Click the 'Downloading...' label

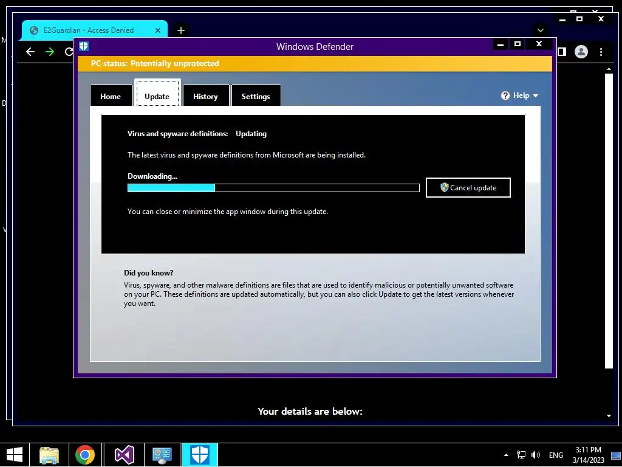pos(152,176)
